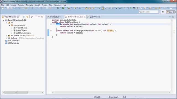
Task: Toggle Mark Occurrences highlighted toolbar button
Action: click(x=103, y=8)
